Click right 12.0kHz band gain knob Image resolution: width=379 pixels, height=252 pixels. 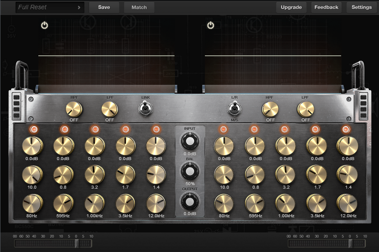(347, 146)
